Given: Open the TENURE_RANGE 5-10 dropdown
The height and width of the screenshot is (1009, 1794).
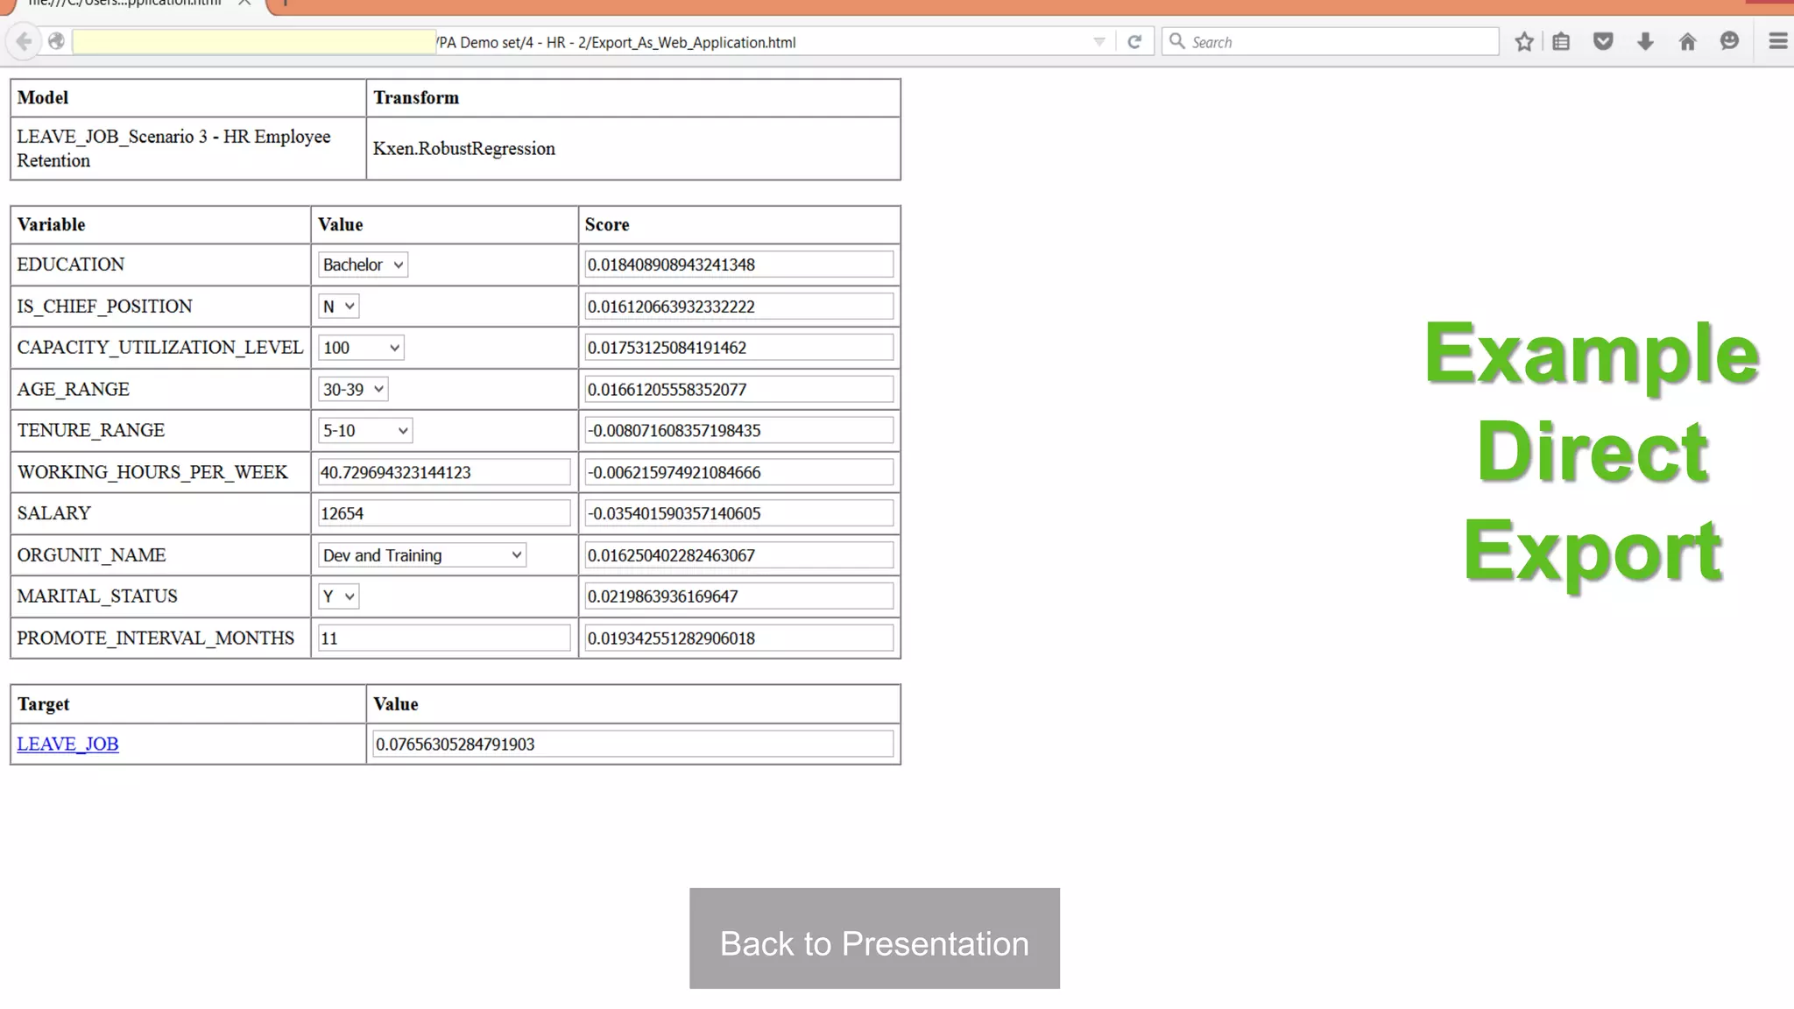Looking at the screenshot, I should 364,431.
